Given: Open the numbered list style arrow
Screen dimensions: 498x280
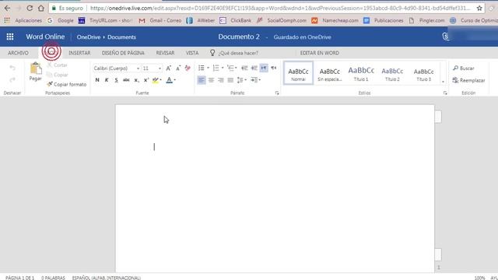Looking at the screenshot, I should pyautogui.click(x=223, y=68).
